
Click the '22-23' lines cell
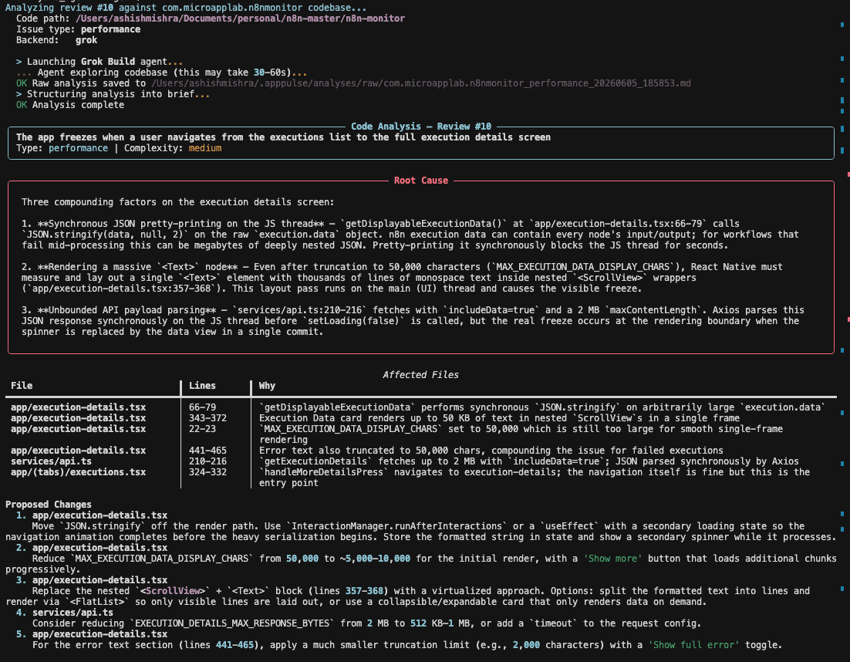[x=202, y=430]
